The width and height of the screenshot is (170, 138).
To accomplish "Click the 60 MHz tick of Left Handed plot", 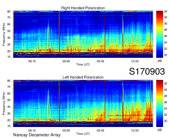I will point(9,93).
